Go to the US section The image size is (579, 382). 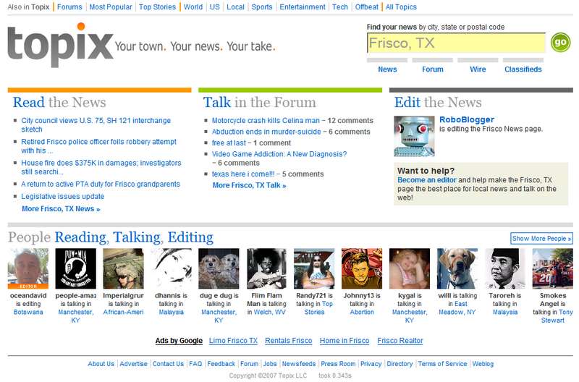214,7
